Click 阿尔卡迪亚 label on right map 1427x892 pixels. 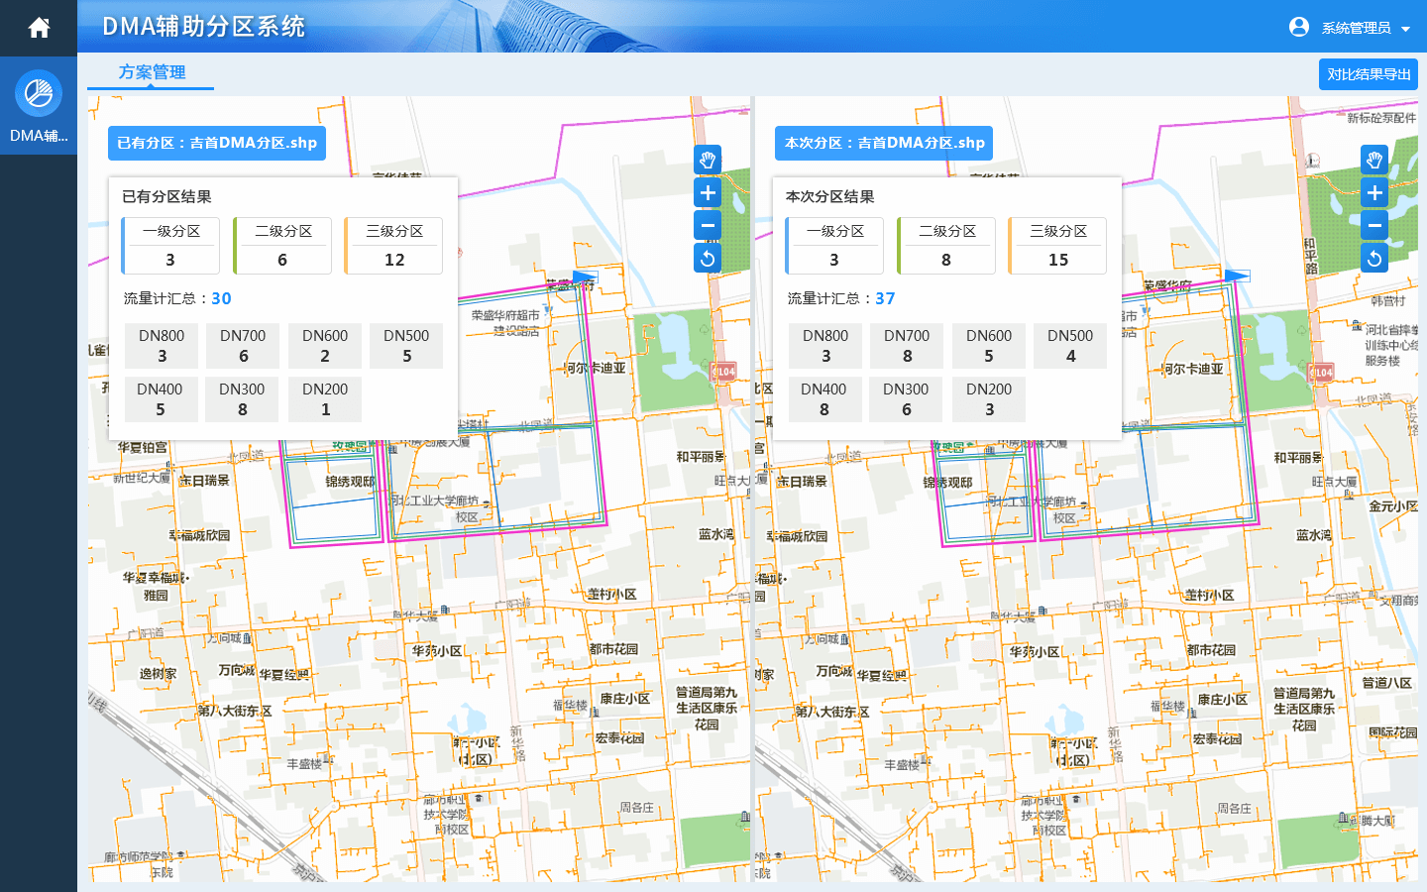pyautogui.click(x=1192, y=369)
